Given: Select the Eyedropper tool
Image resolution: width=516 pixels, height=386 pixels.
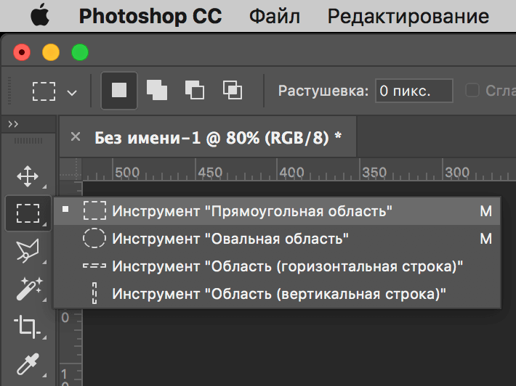Looking at the screenshot, I should (x=28, y=364).
